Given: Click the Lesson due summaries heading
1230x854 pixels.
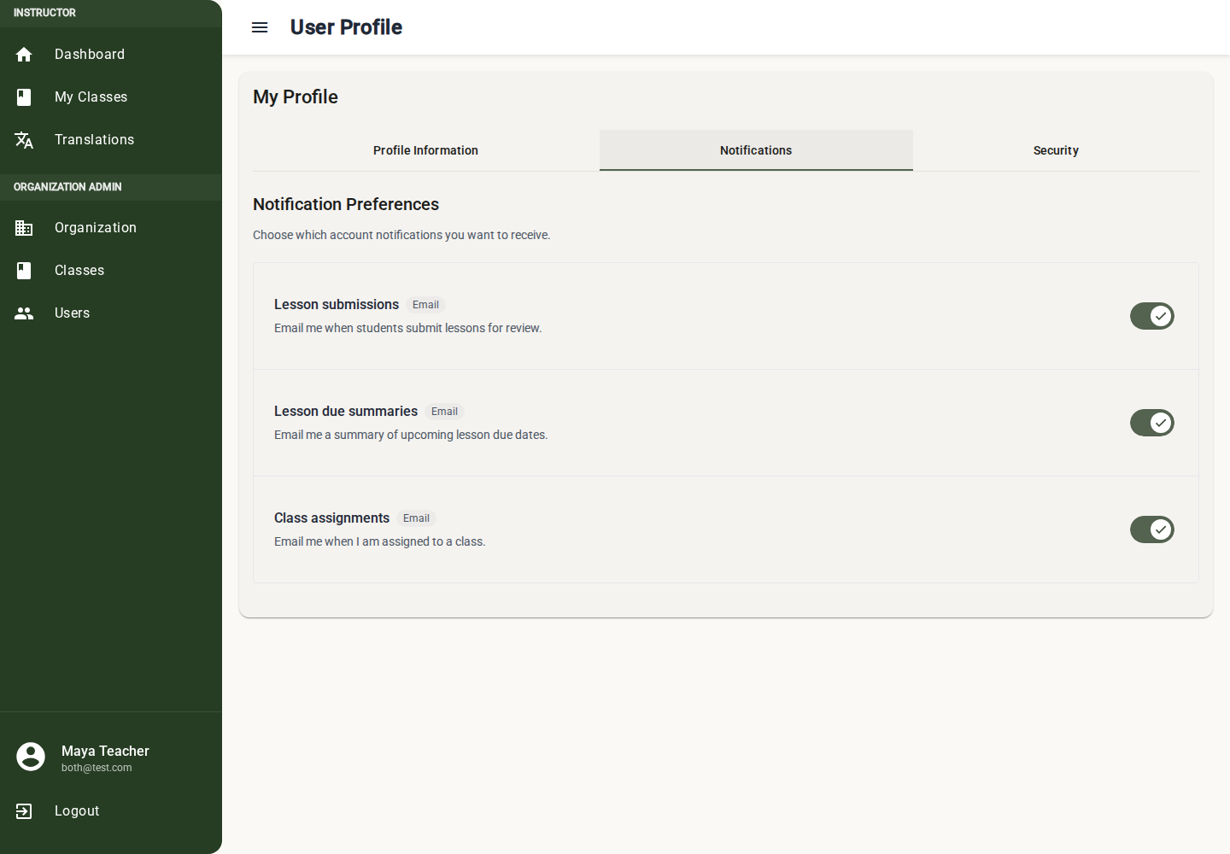Looking at the screenshot, I should [346, 412].
